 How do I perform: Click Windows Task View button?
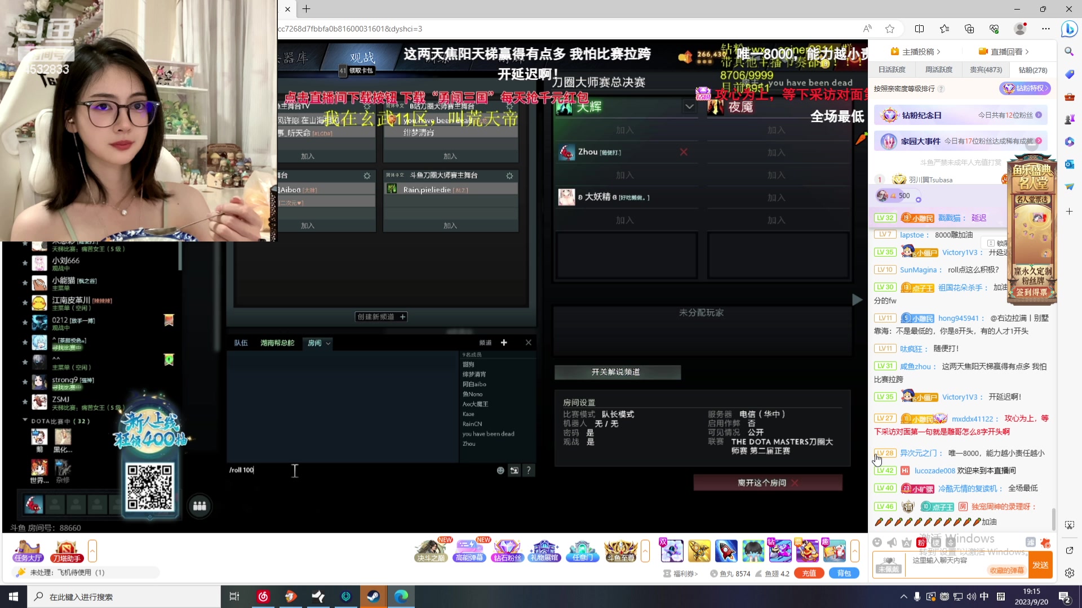[x=234, y=597]
